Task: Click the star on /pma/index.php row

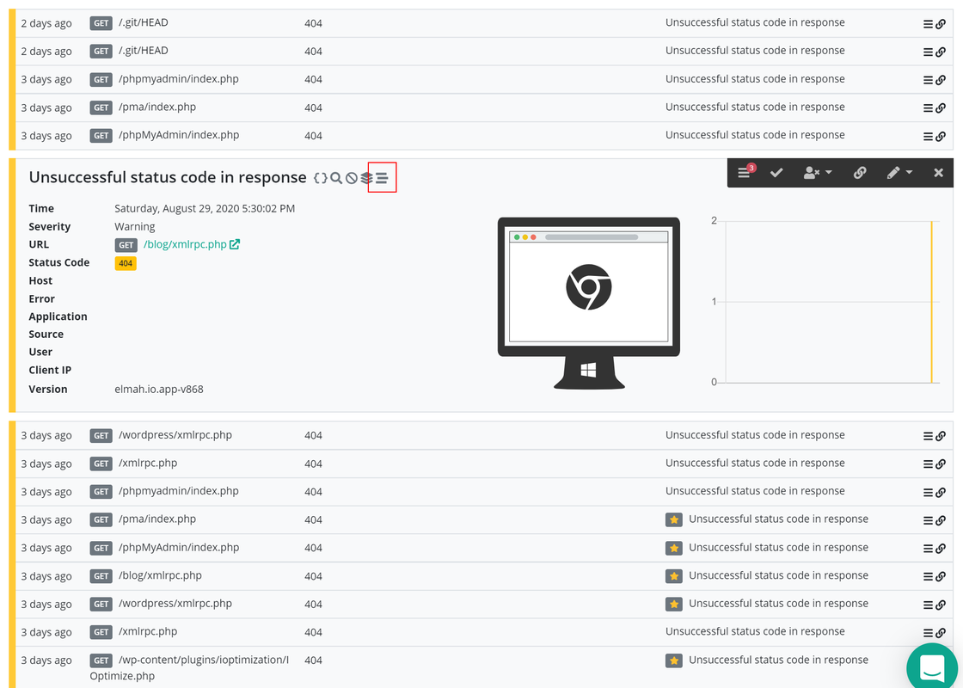Action: point(674,519)
